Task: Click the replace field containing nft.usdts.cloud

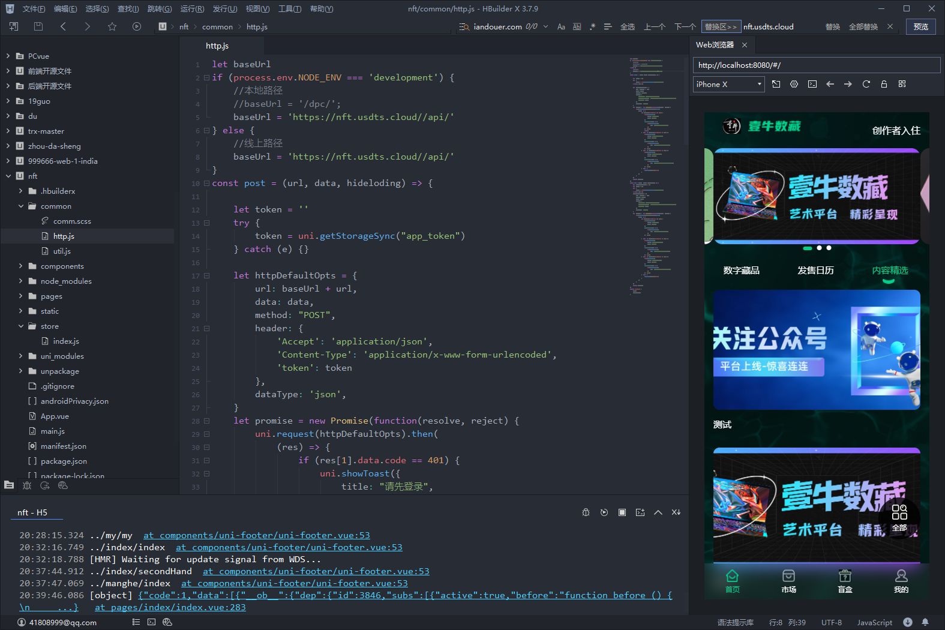Action: pos(781,26)
